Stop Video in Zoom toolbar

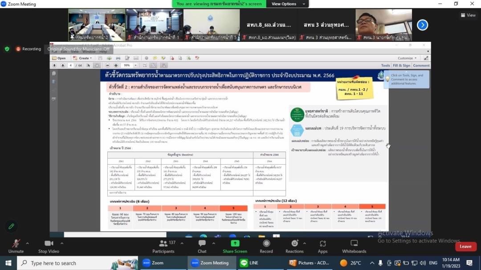click(49, 246)
